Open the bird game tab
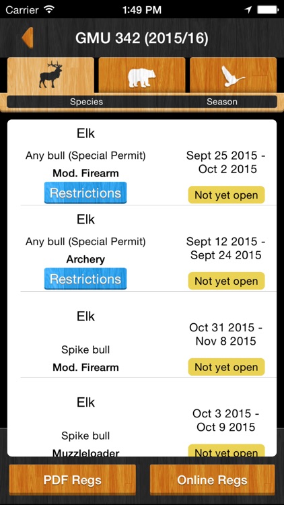Image resolution: width=284 pixels, height=505 pixels. click(233, 75)
